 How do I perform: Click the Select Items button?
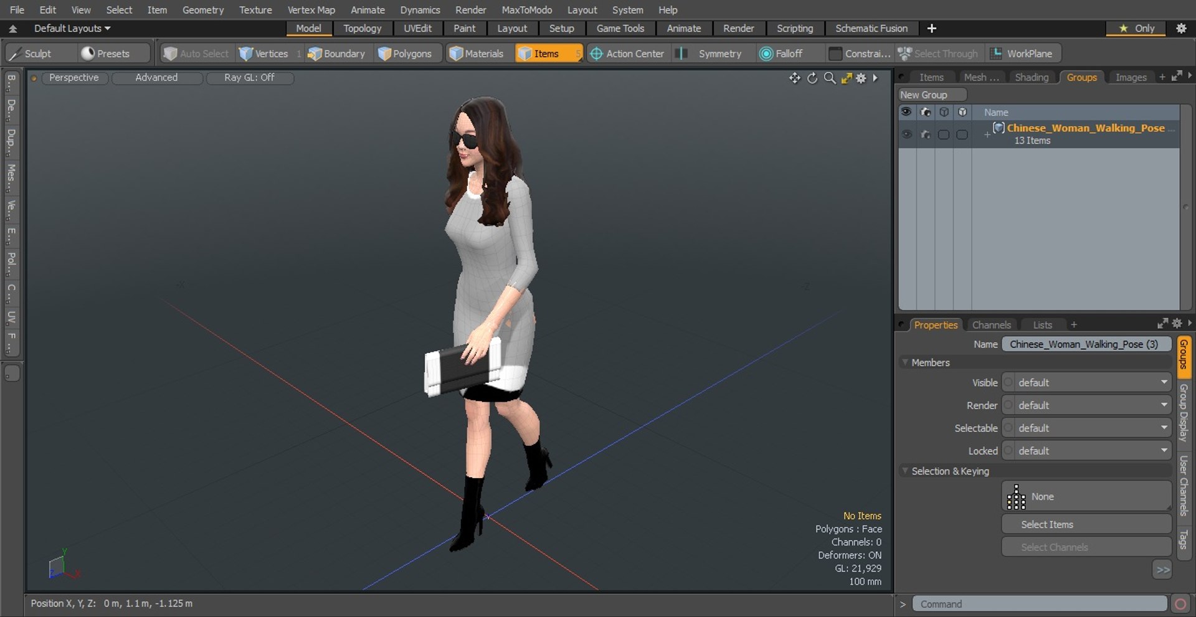1087,525
